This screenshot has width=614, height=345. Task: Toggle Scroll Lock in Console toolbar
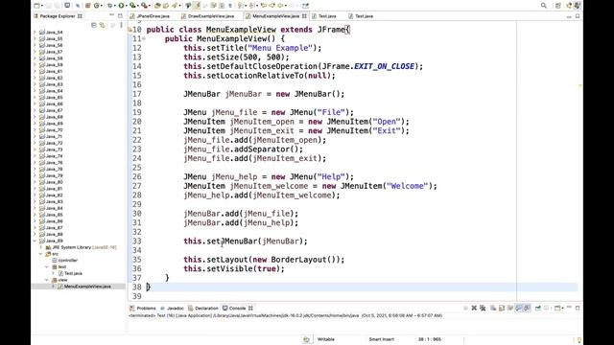tap(502, 309)
